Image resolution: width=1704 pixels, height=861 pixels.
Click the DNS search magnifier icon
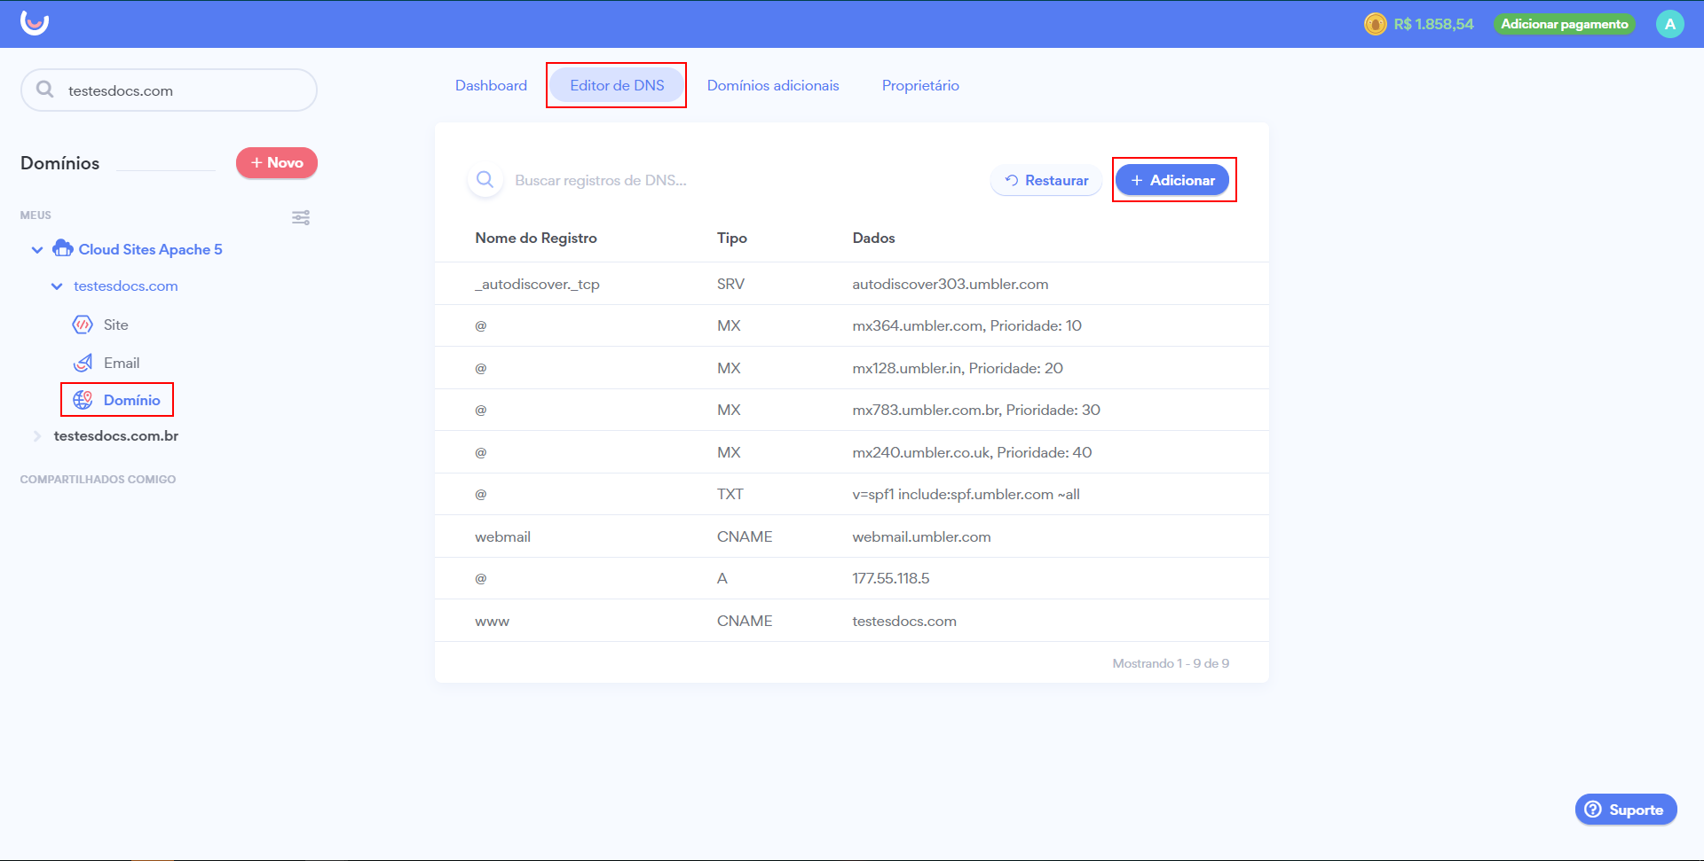[x=485, y=180]
